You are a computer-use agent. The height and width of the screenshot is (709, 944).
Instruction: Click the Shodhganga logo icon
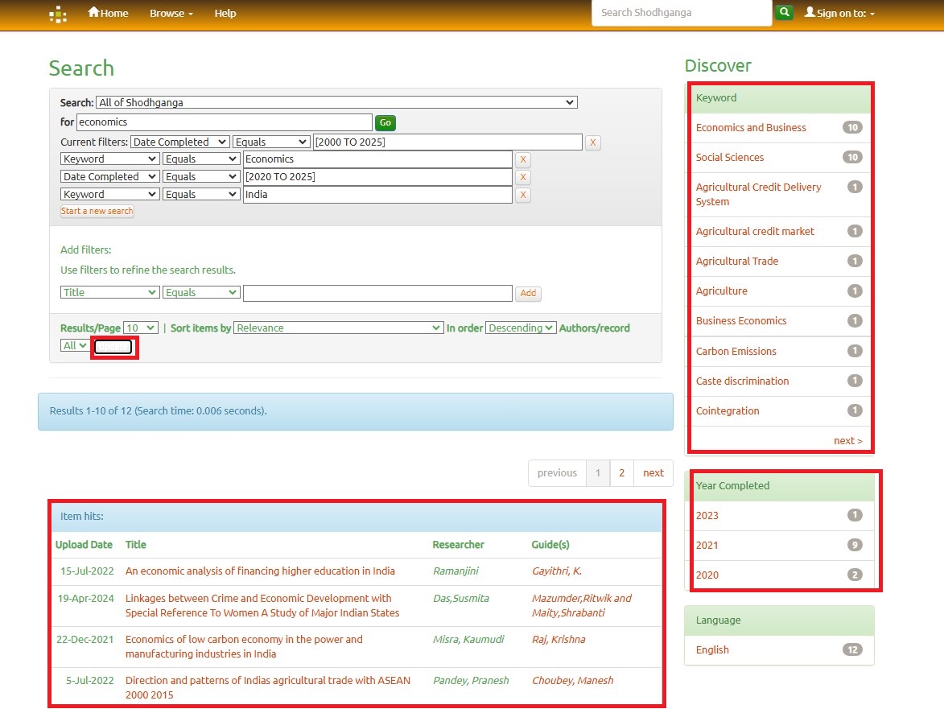click(58, 14)
